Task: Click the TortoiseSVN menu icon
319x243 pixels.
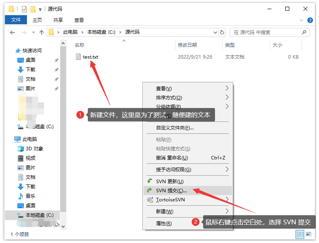Action: (149, 200)
